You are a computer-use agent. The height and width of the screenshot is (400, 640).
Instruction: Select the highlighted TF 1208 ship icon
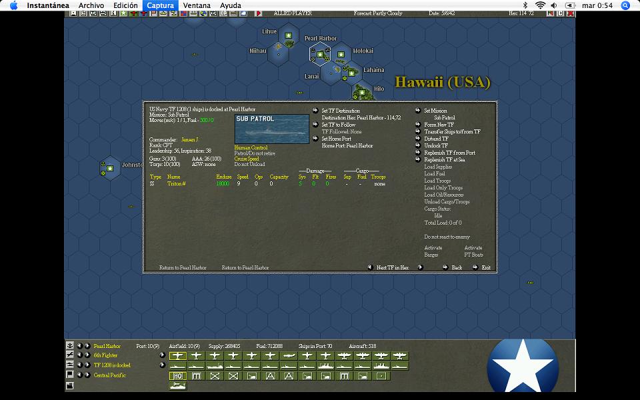[x=177, y=366]
